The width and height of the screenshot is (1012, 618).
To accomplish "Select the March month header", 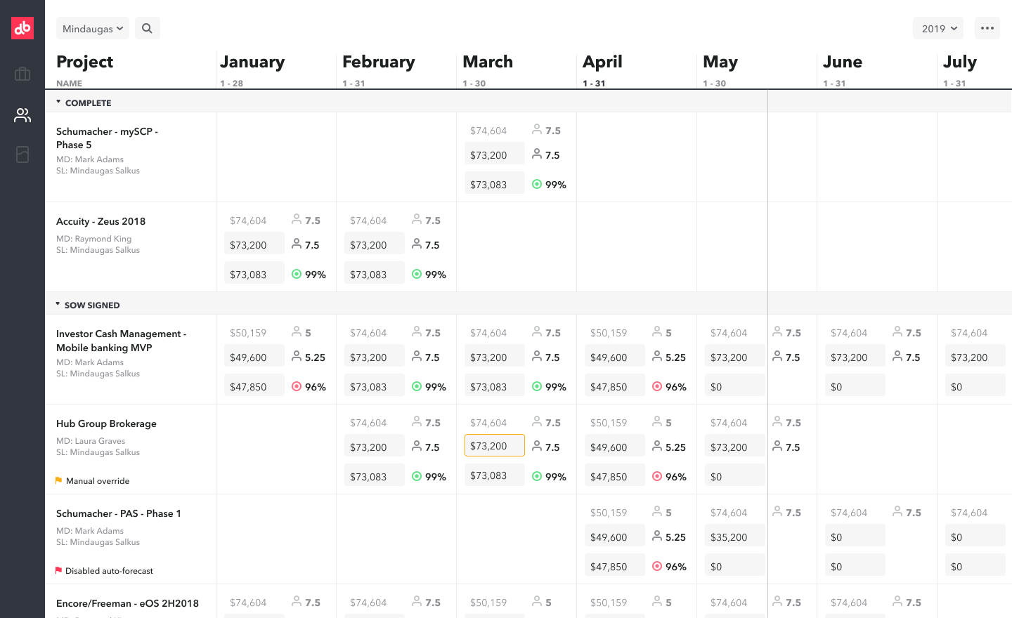I will (488, 62).
